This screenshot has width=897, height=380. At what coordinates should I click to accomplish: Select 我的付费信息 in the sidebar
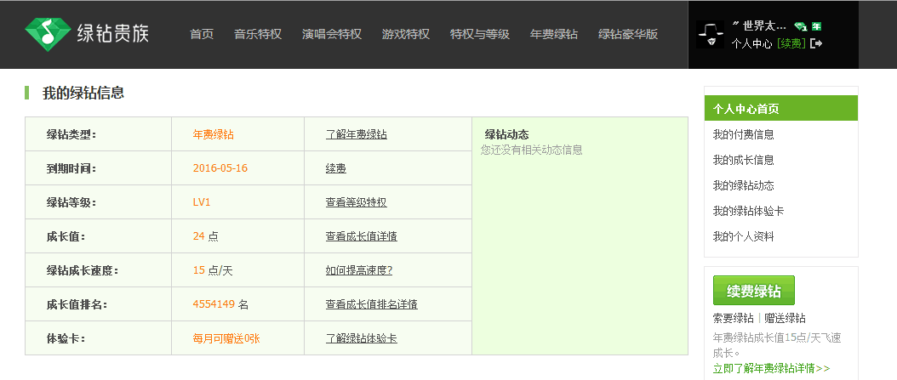coord(743,135)
